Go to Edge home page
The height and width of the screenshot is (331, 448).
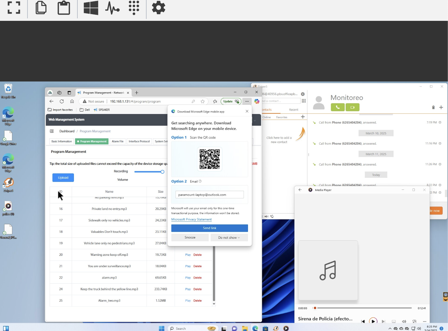click(72, 101)
